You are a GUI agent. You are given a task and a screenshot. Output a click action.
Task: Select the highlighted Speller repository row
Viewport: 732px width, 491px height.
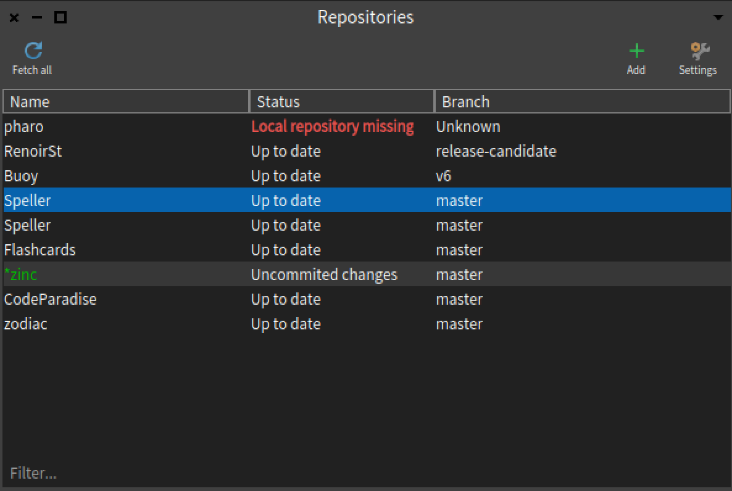(28, 200)
